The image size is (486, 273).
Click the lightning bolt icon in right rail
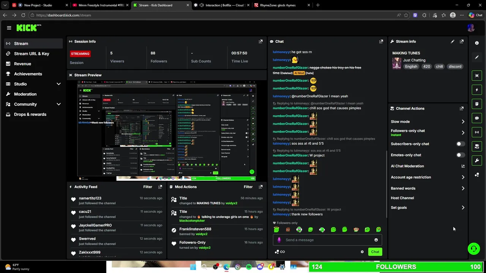coord(477,90)
